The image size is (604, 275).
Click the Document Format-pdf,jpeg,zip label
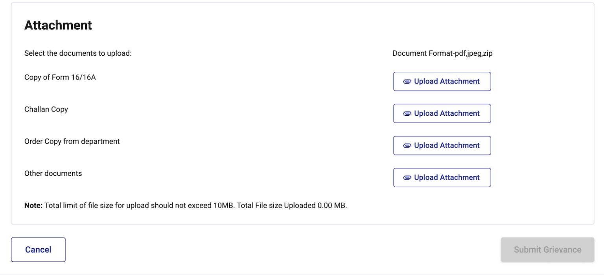tap(442, 53)
